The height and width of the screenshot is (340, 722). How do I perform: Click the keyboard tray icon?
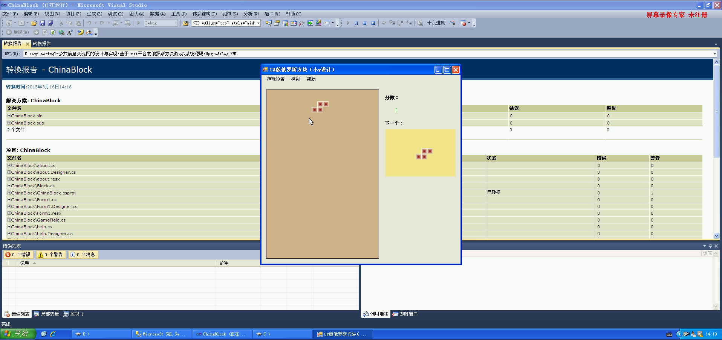(669, 334)
